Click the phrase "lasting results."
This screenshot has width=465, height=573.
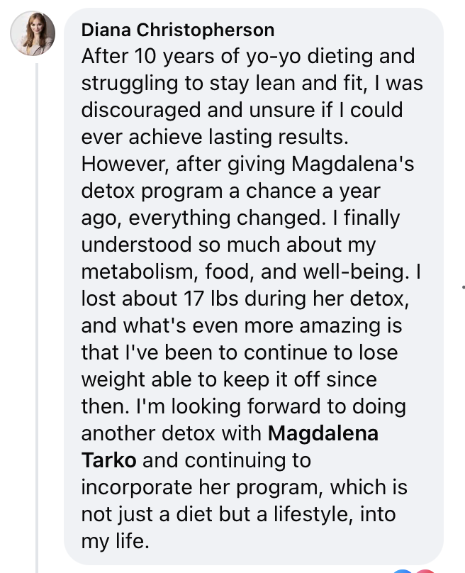point(278,137)
